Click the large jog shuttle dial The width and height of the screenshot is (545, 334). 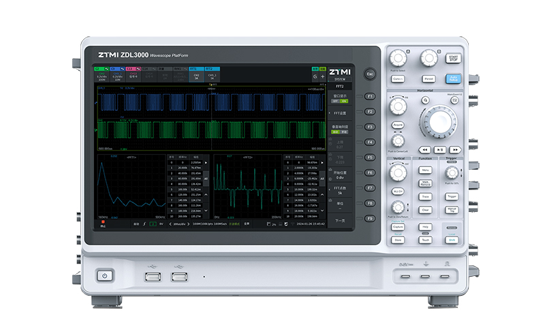[x=440, y=122]
